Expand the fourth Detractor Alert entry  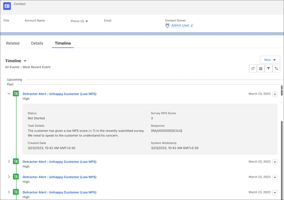pyautogui.click(x=9, y=192)
